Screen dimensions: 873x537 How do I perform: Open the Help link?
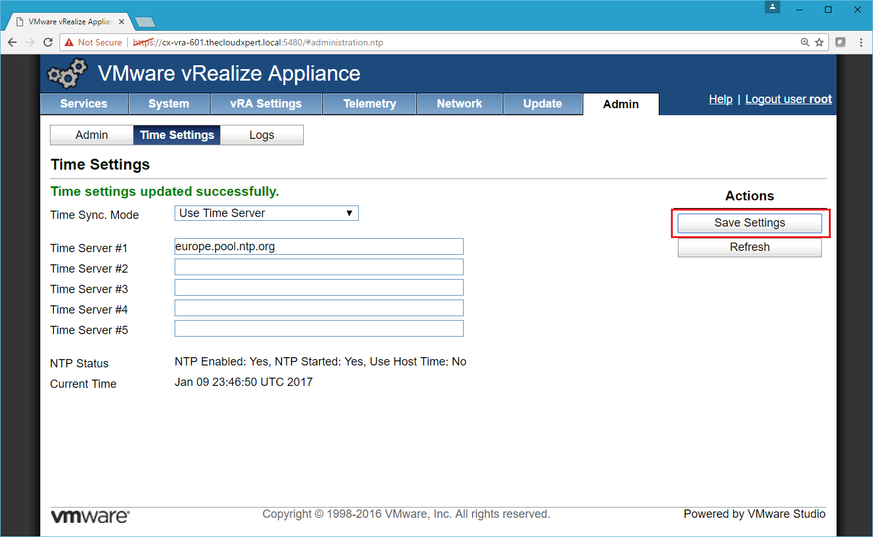pyautogui.click(x=720, y=99)
